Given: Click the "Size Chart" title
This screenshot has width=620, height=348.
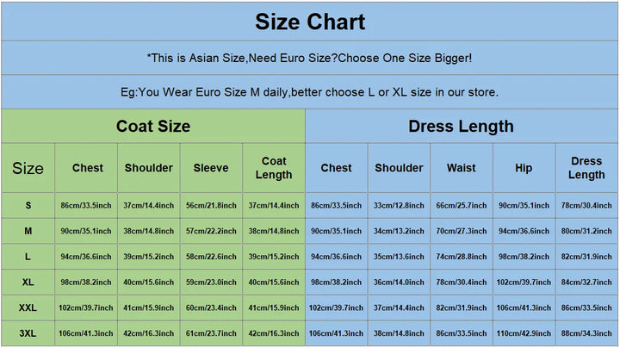Looking at the screenshot, I should click(x=310, y=22).
